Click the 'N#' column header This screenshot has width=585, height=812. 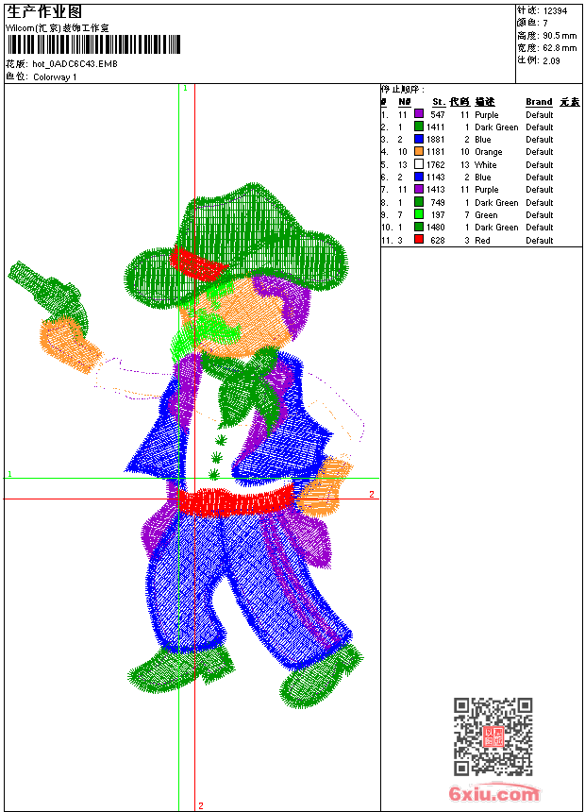405,102
